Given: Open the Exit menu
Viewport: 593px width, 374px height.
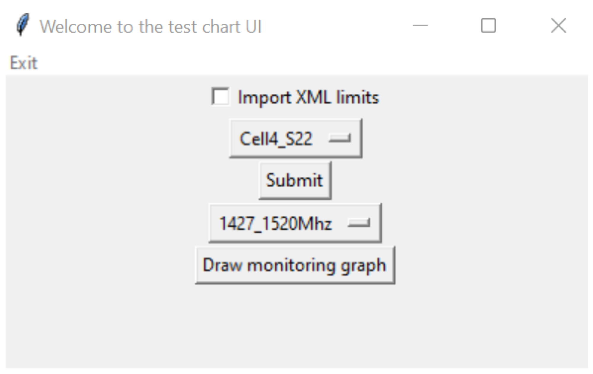Looking at the screenshot, I should 24,63.
